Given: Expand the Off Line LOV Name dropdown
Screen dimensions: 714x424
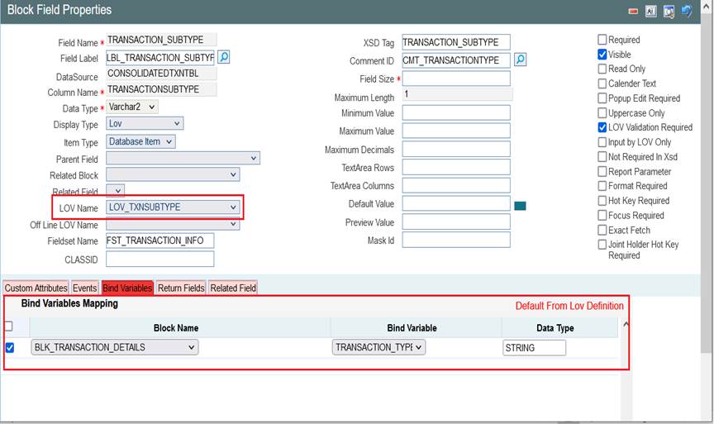Looking at the screenshot, I should point(173,224).
